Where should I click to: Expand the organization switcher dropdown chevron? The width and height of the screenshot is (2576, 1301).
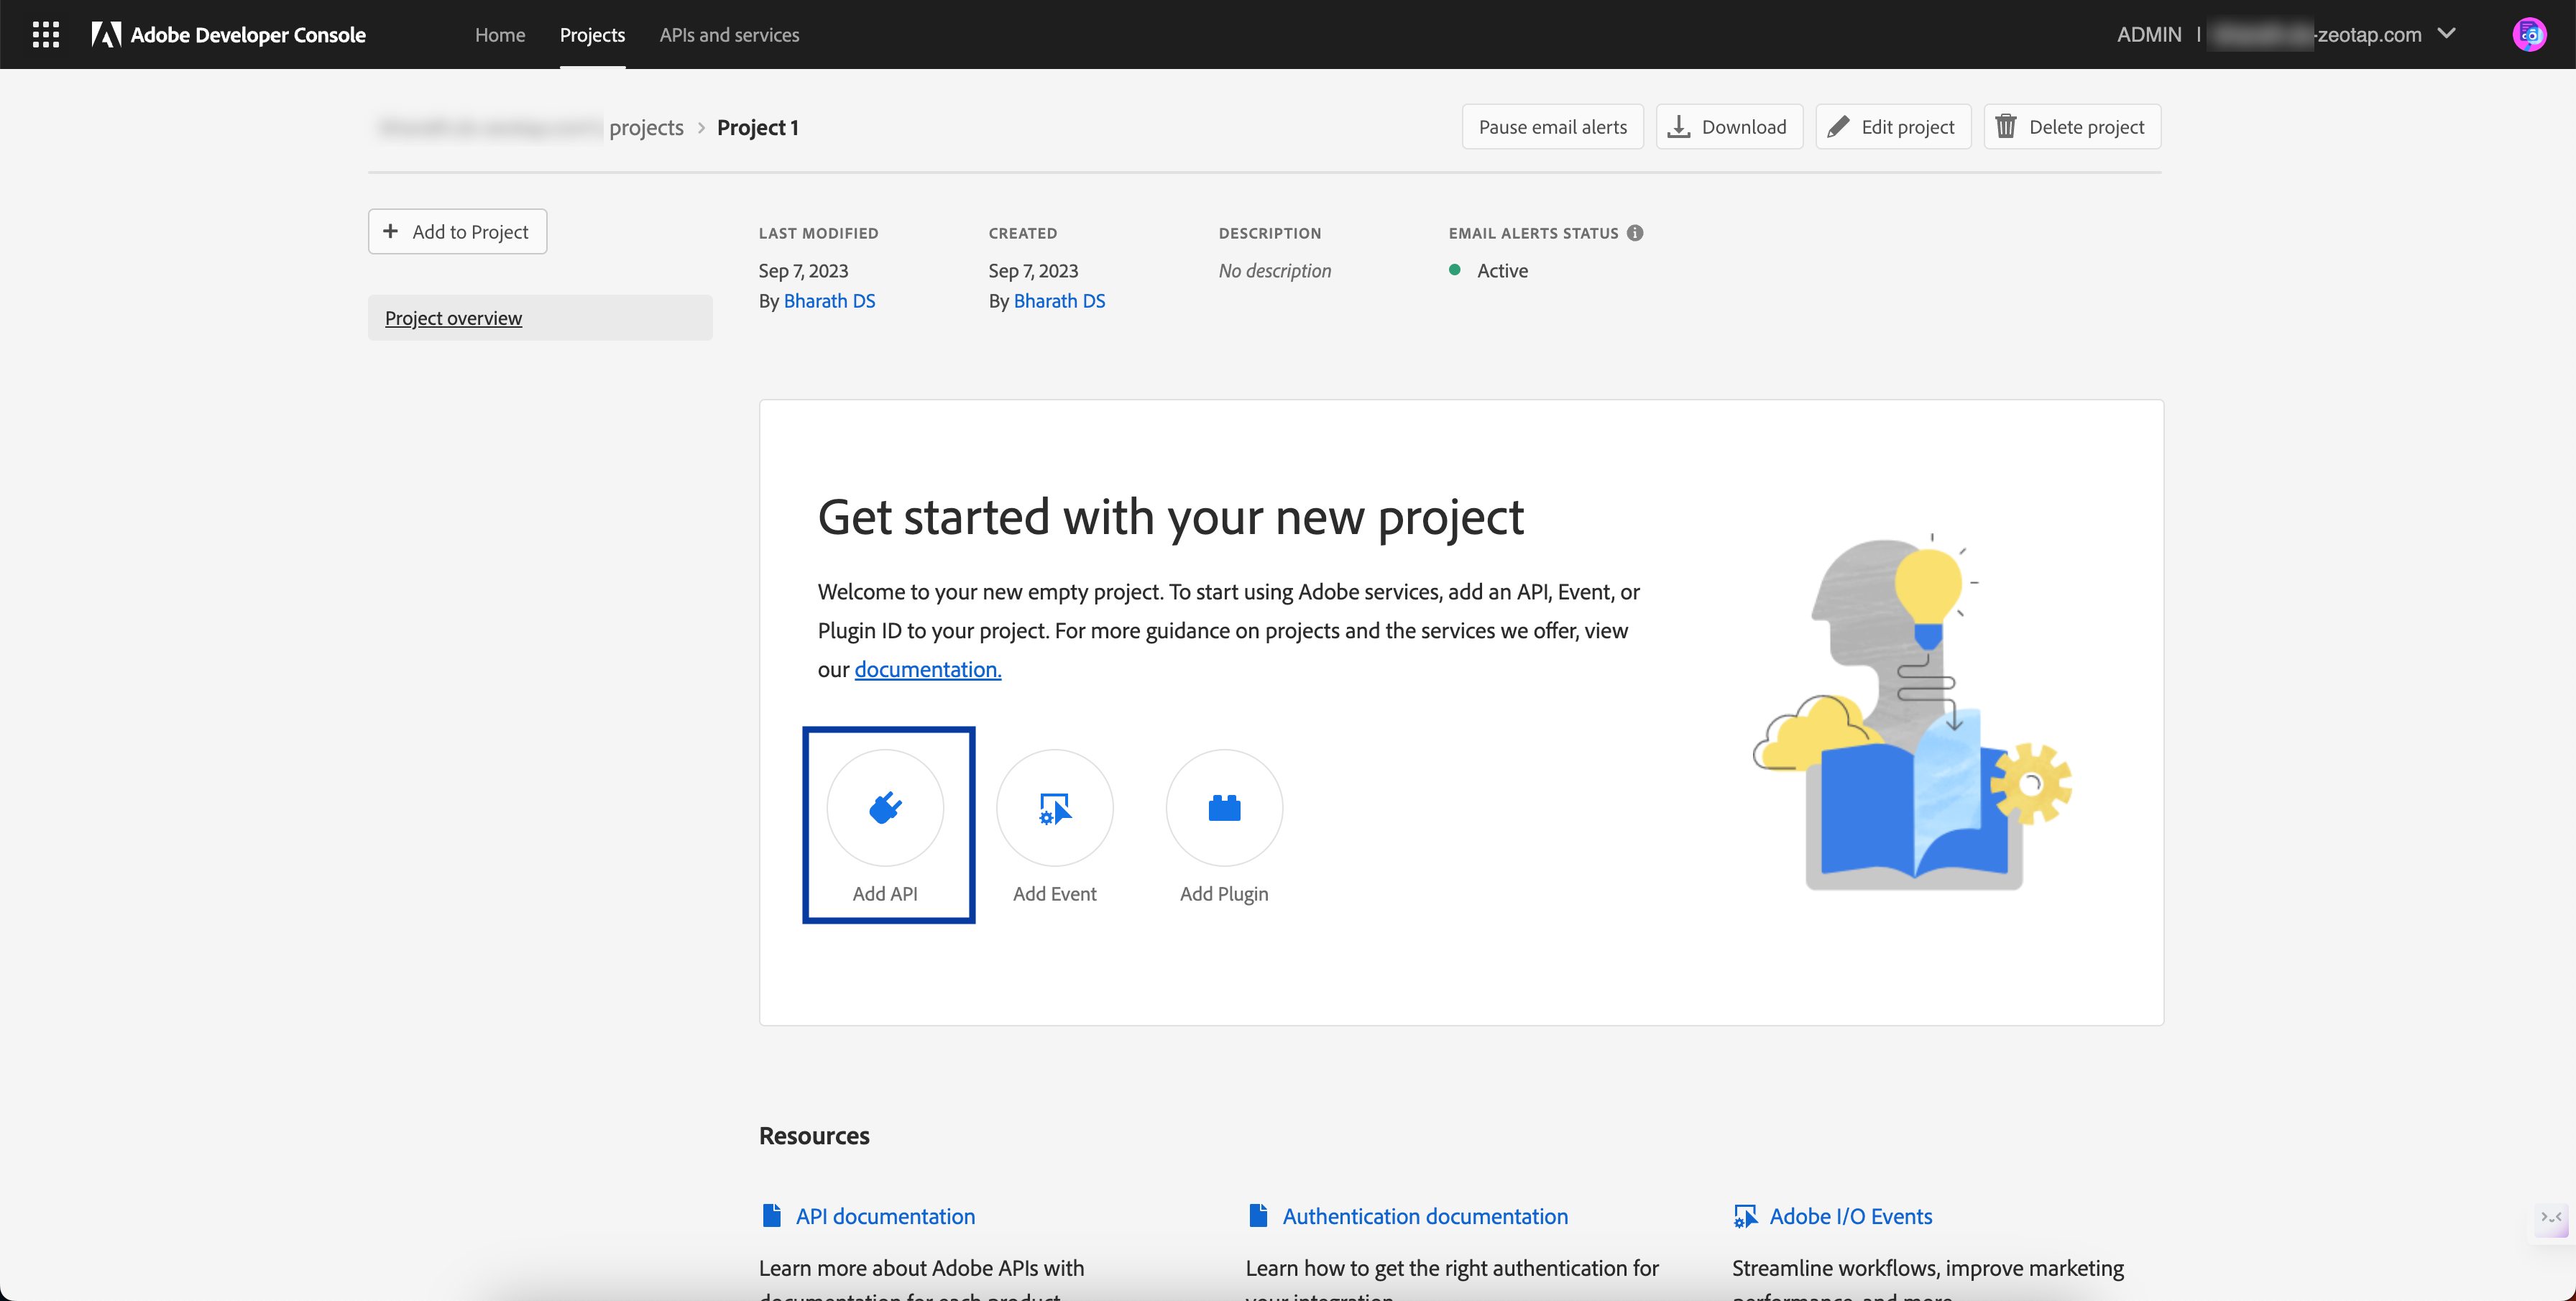(2447, 34)
